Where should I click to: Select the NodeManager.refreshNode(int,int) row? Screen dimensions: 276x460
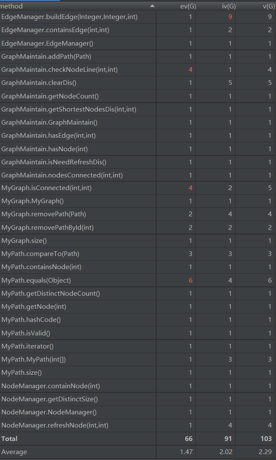click(138, 425)
